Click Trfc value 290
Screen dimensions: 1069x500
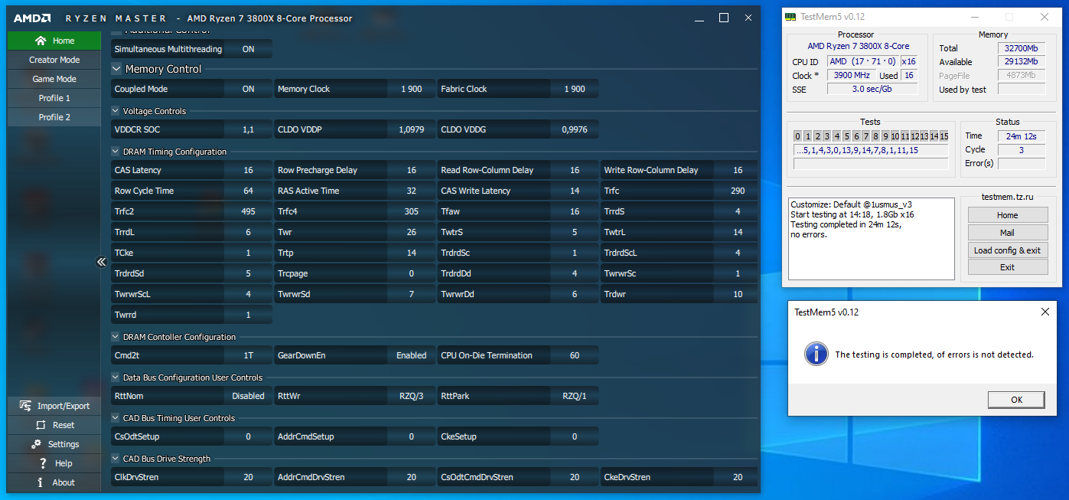click(x=738, y=191)
